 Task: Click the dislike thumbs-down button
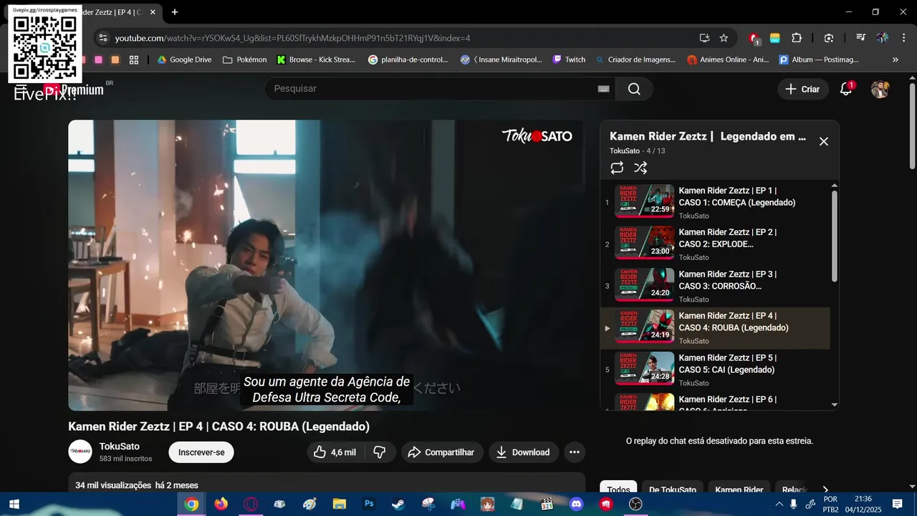coord(380,452)
